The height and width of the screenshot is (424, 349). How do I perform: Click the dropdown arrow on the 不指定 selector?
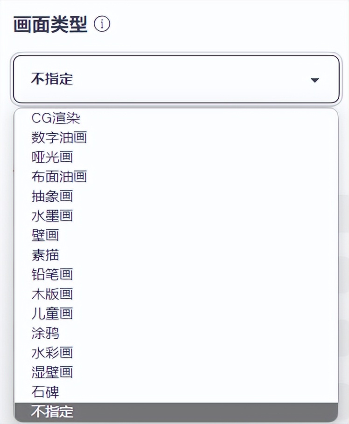point(314,79)
